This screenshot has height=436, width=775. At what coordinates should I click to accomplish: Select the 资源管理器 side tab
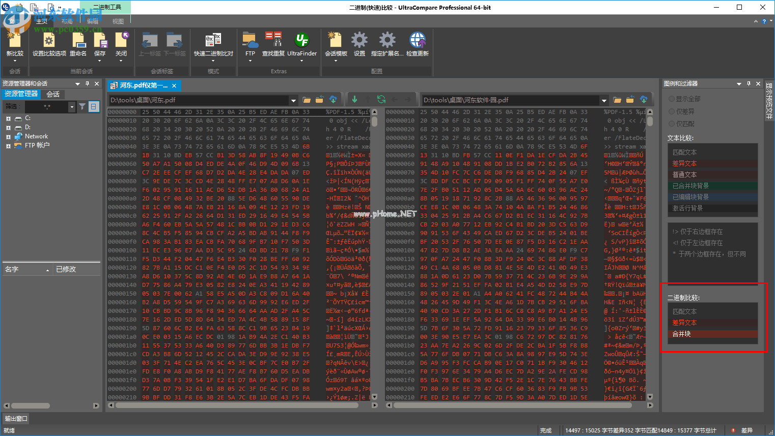pos(21,94)
